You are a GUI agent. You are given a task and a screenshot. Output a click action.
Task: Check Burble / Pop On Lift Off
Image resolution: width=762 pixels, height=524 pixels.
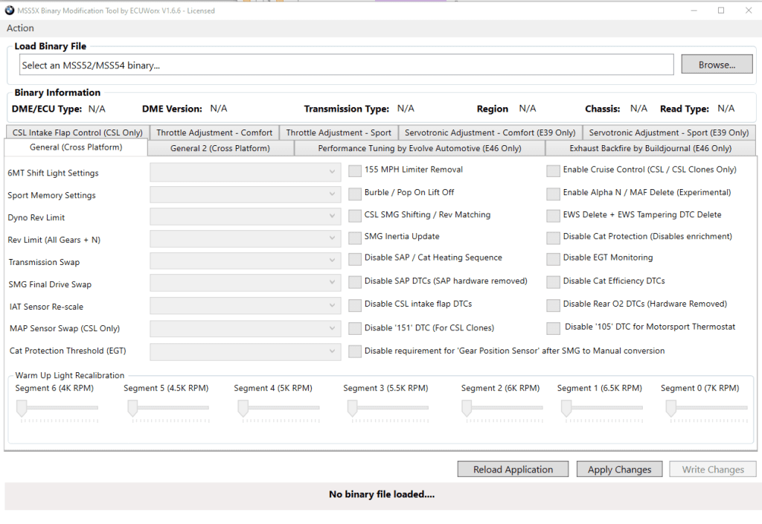pos(355,192)
